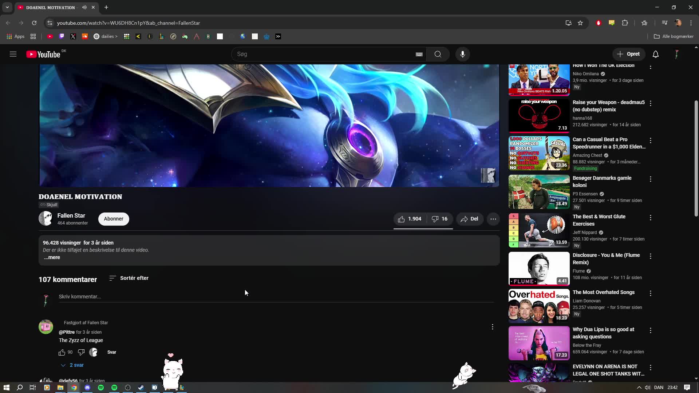Image resolution: width=699 pixels, height=393 pixels.
Task: Expand the description with ...mere
Action: pos(52,257)
